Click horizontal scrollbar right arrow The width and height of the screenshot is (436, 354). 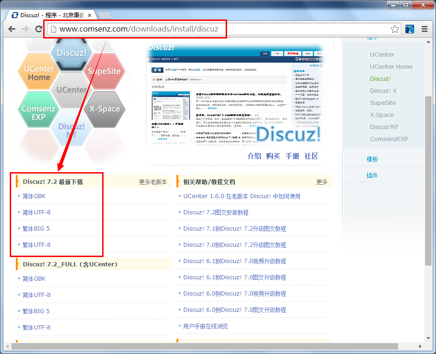coord(420,347)
